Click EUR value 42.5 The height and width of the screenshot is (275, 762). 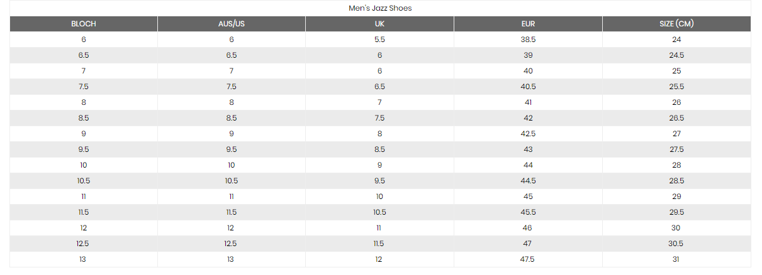(528, 134)
